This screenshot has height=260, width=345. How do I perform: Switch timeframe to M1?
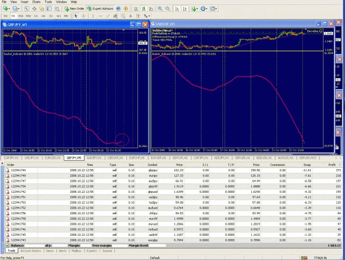pos(6,16)
